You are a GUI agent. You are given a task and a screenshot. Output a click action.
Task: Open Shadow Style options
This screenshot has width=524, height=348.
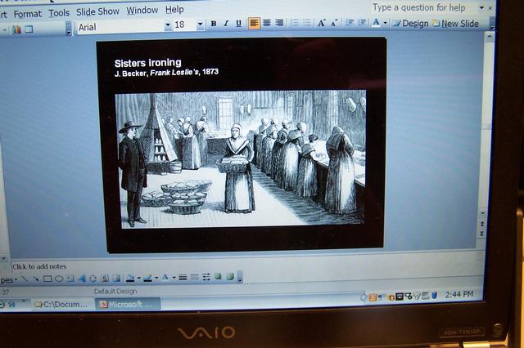click(x=218, y=276)
